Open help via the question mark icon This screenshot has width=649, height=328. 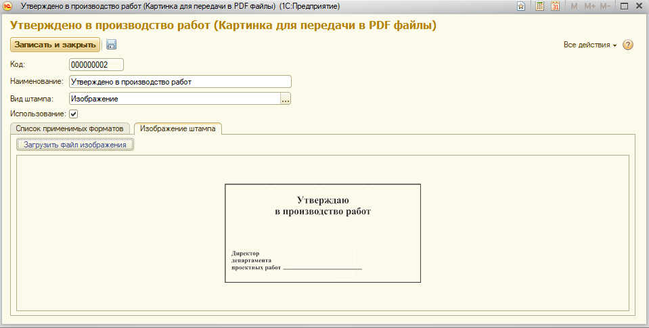[628, 45]
